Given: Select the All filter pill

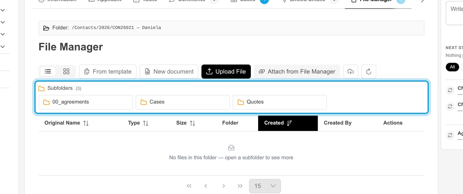Looking at the screenshot, I should click(452, 67).
